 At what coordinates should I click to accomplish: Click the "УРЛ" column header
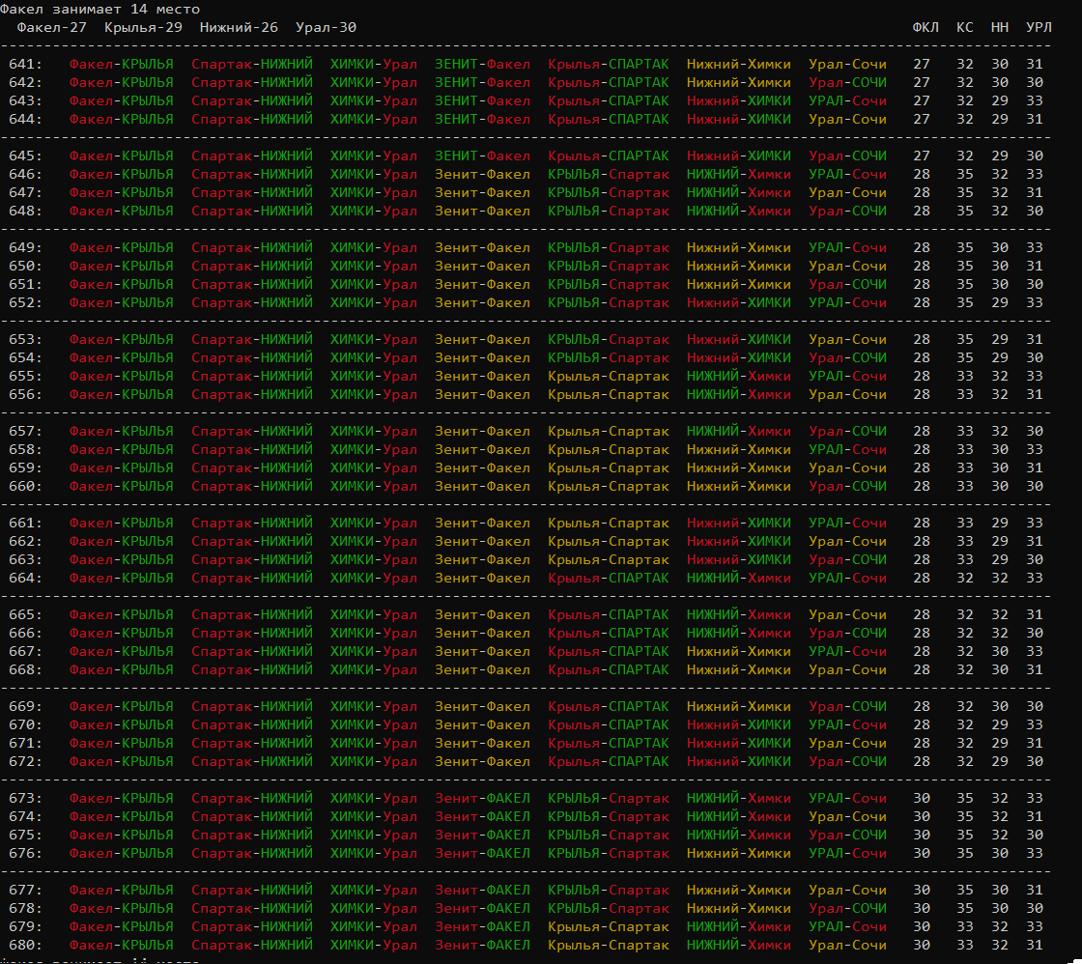click(1039, 28)
